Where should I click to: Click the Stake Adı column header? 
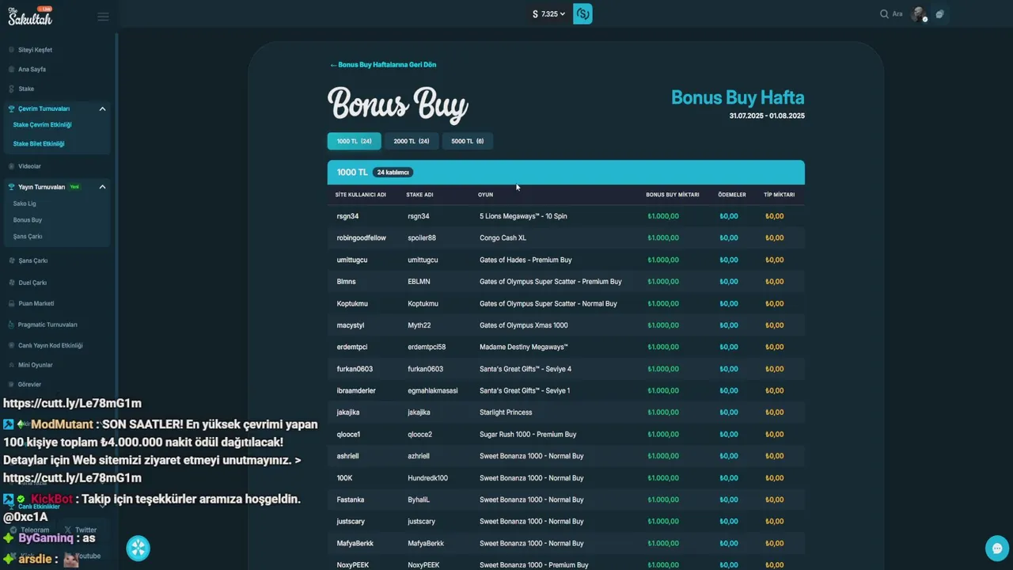point(419,195)
